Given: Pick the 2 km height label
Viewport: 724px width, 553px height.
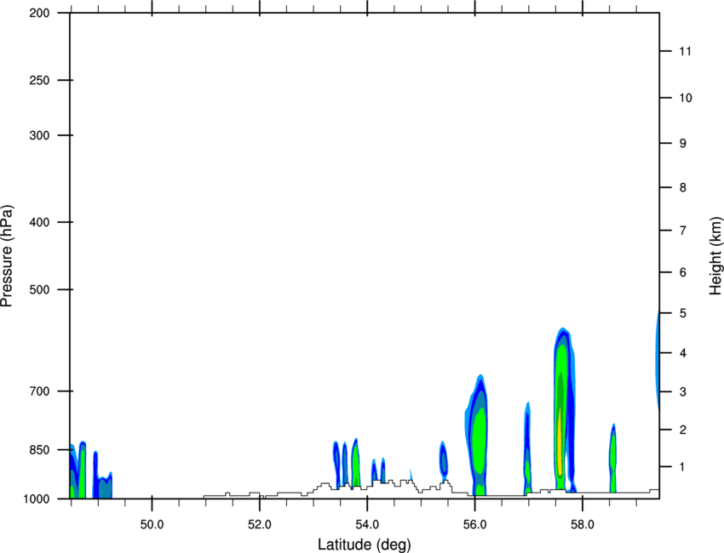Looking at the screenshot, I should point(683,430).
